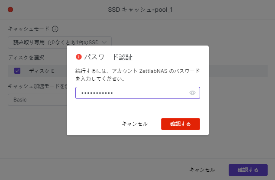Select the ディスク E row label
275x180 pixels.
(42, 71)
